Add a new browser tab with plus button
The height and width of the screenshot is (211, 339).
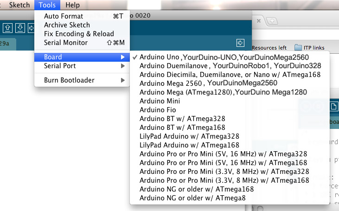point(272,21)
